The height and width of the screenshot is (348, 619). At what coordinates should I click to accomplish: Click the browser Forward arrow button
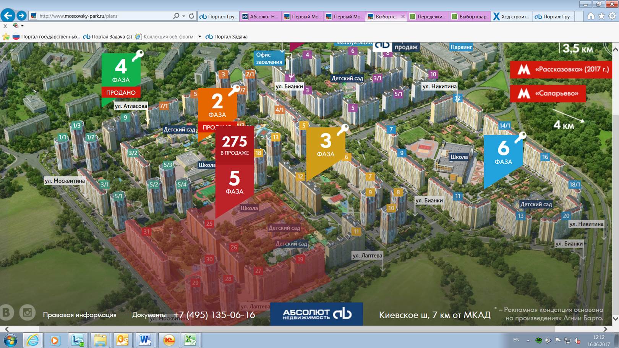click(x=21, y=16)
